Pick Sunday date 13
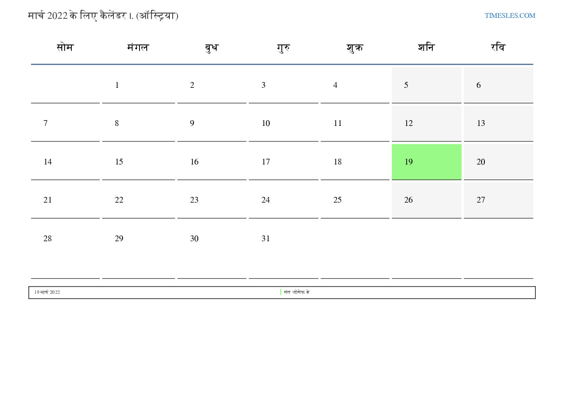This screenshot has height=399, width=564. (x=498, y=124)
